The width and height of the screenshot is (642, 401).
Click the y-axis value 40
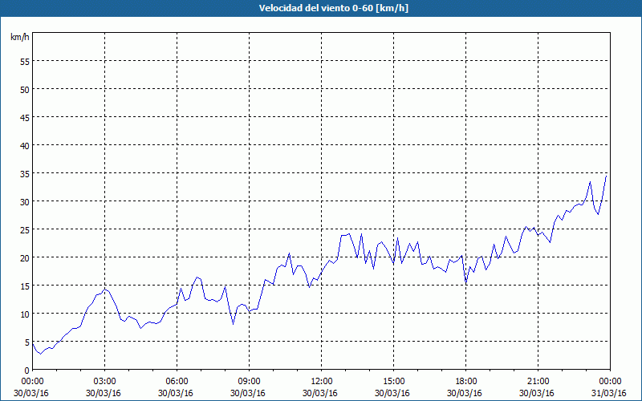pos(25,146)
